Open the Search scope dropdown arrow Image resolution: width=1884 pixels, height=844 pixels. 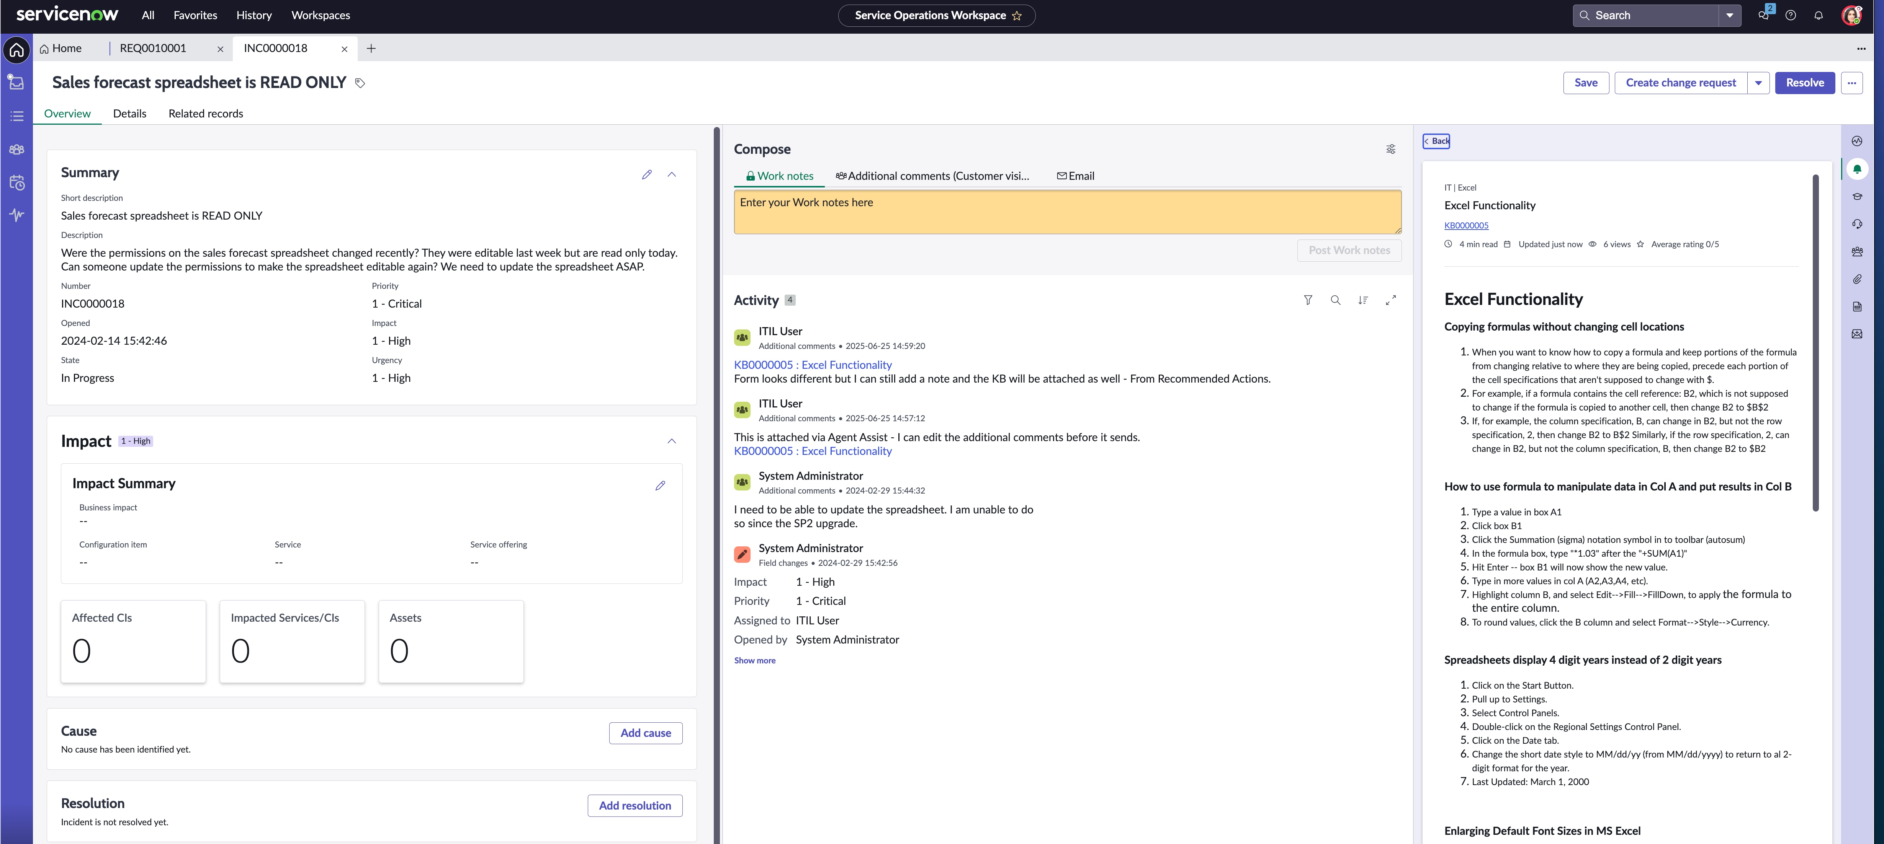1730,15
